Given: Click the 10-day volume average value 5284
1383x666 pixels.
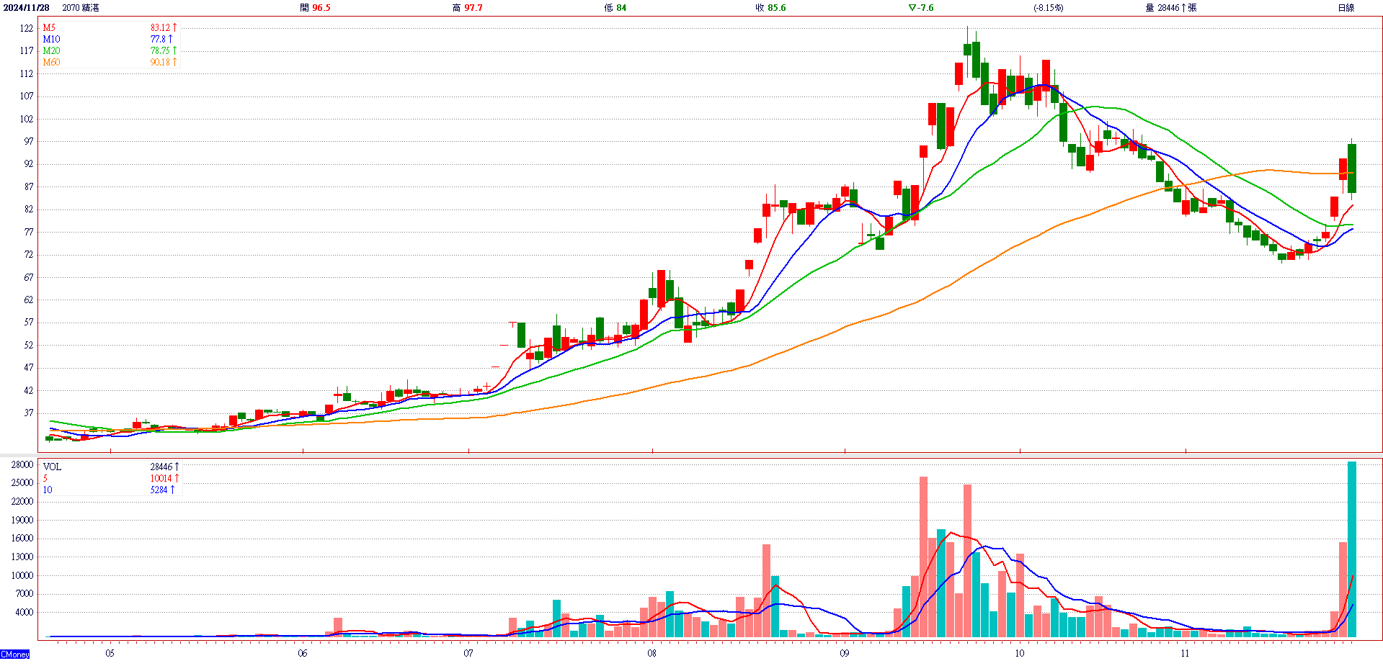Looking at the screenshot, I should (x=161, y=490).
